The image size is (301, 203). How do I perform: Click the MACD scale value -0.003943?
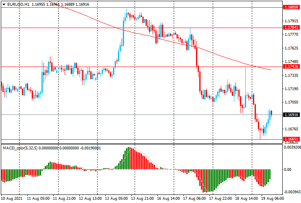tap(292, 192)
